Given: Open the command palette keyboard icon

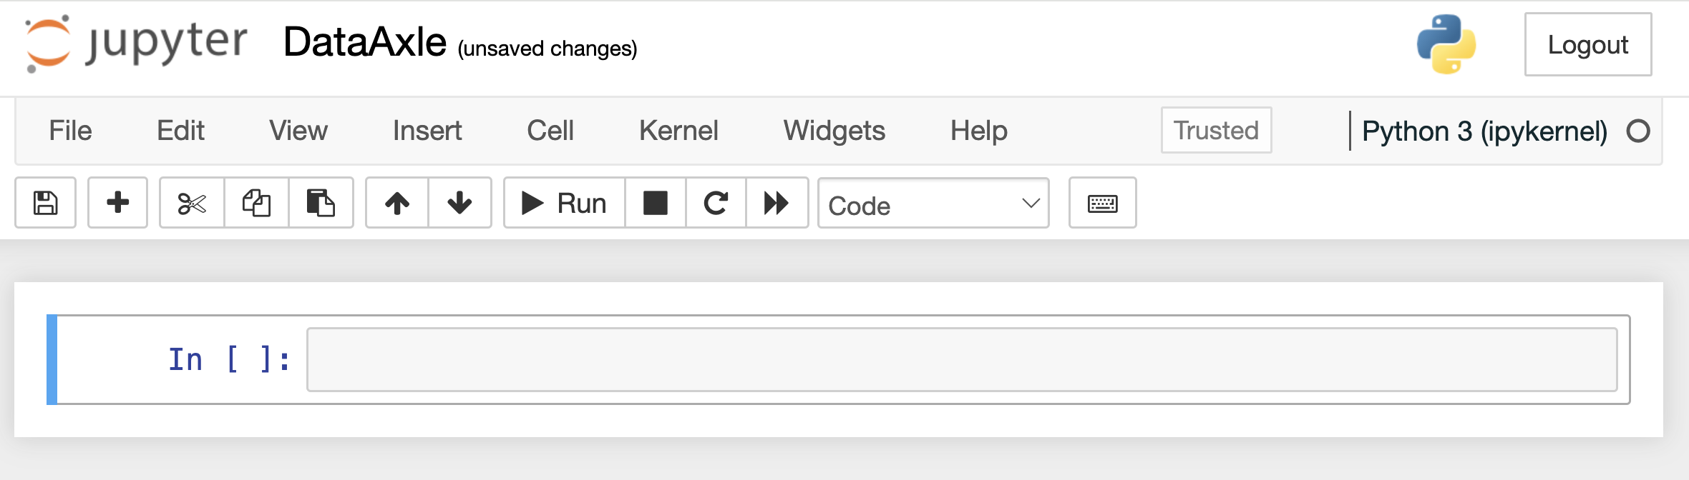Looking at the screenshot, I should click(1102, 203).
